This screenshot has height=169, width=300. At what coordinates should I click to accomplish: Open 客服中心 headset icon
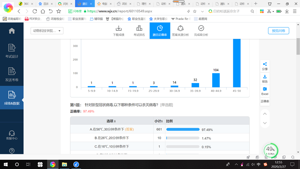[12, 135]
